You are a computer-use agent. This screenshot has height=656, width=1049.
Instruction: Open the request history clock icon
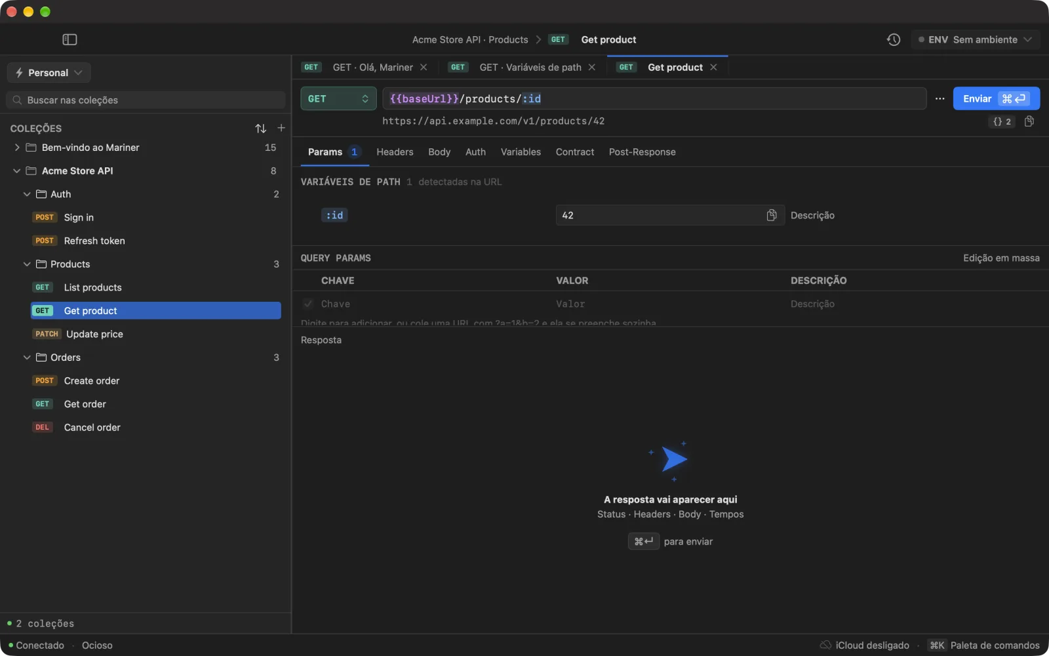click(x=894, y=39)
